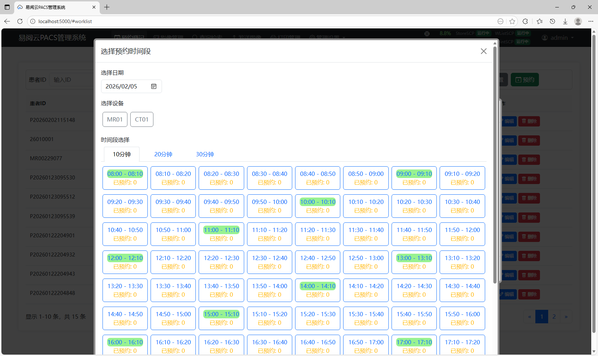Open the browser extensions icon
The image size is (598, 356).
pos(525,21)
